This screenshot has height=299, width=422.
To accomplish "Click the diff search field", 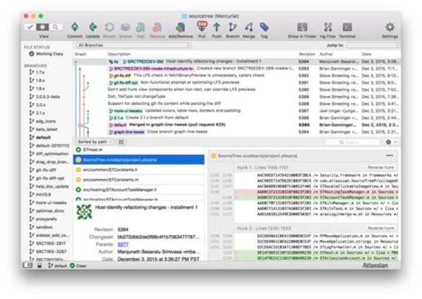I will [x=352, y=142].
